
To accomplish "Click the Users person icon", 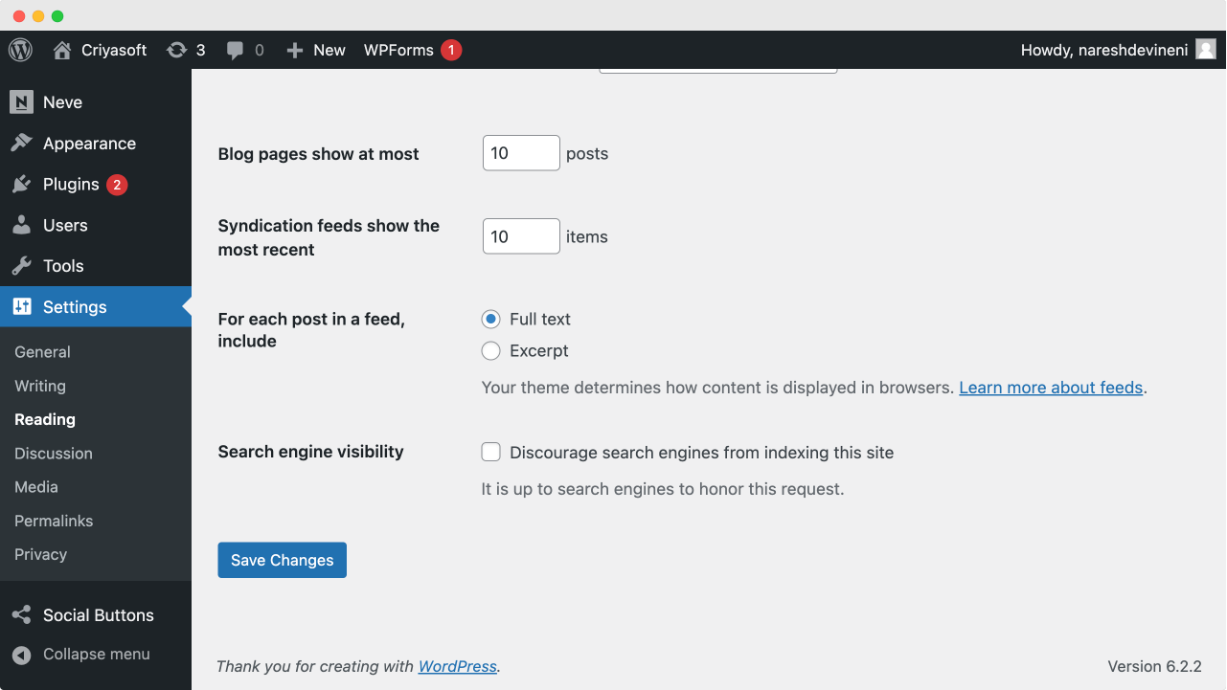I will tap(21, 226).
